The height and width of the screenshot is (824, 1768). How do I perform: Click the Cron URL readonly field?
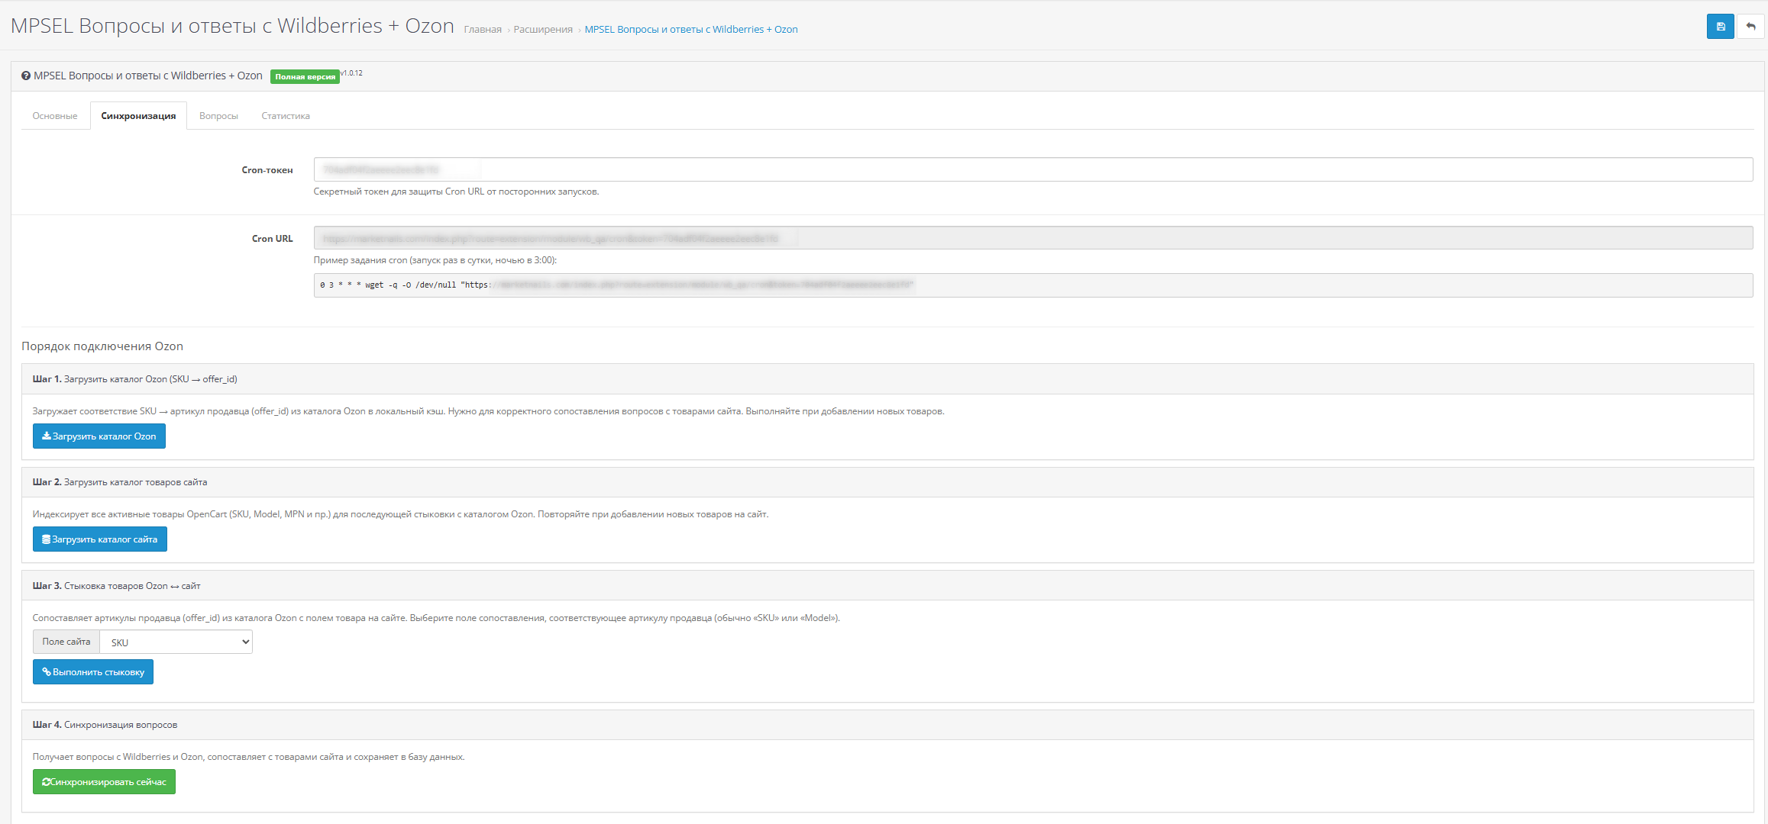(x=1033, y=238)
